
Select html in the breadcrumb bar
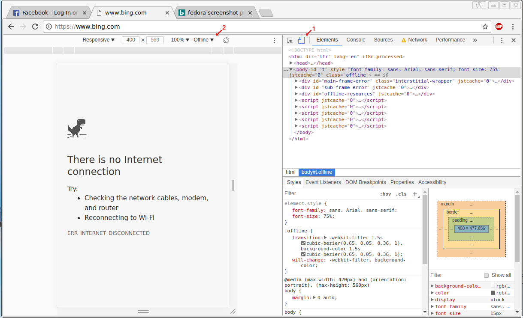point(291,172)
